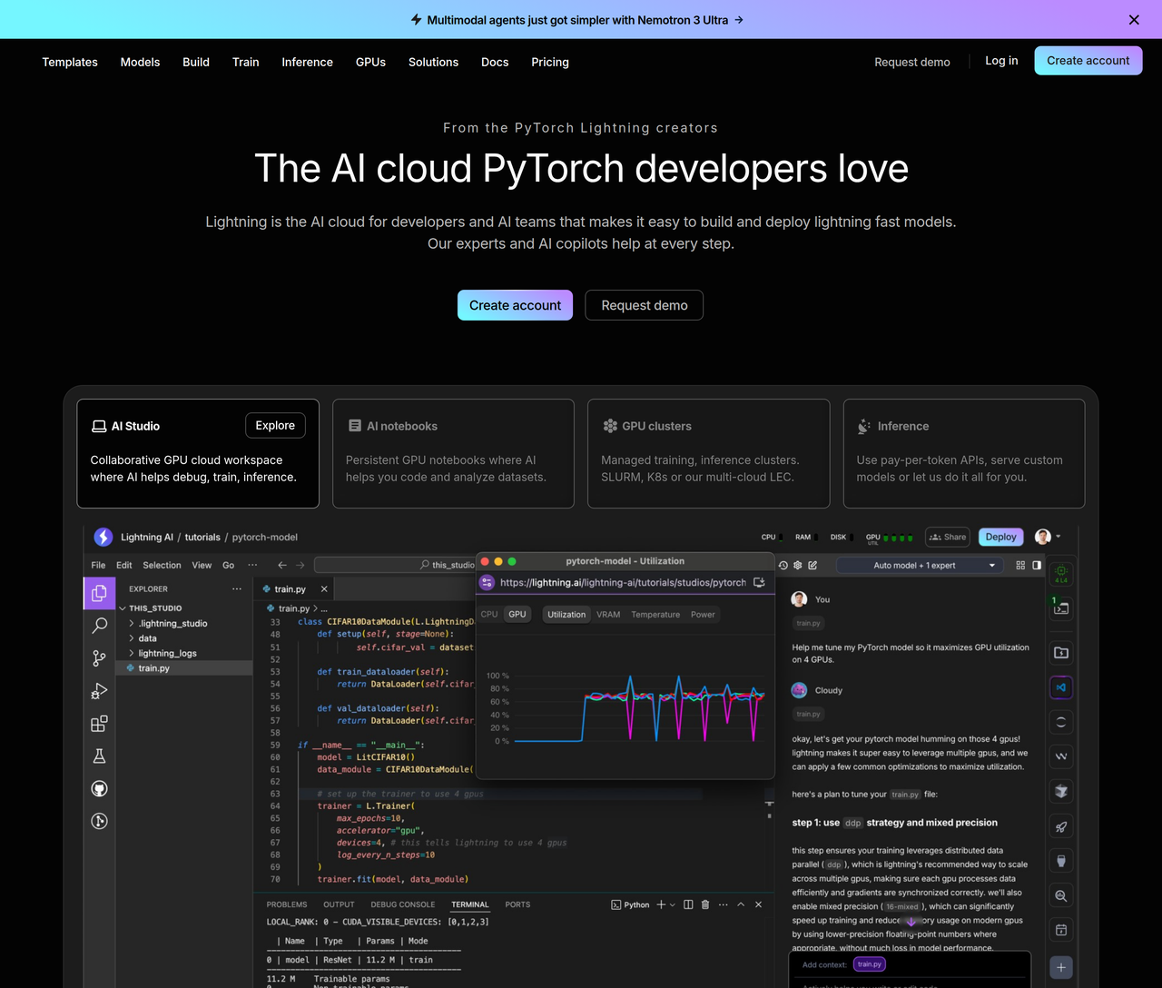Viewport: 1162px width, 988px height.
Task: Click the Log in link
Action: 1001,61
